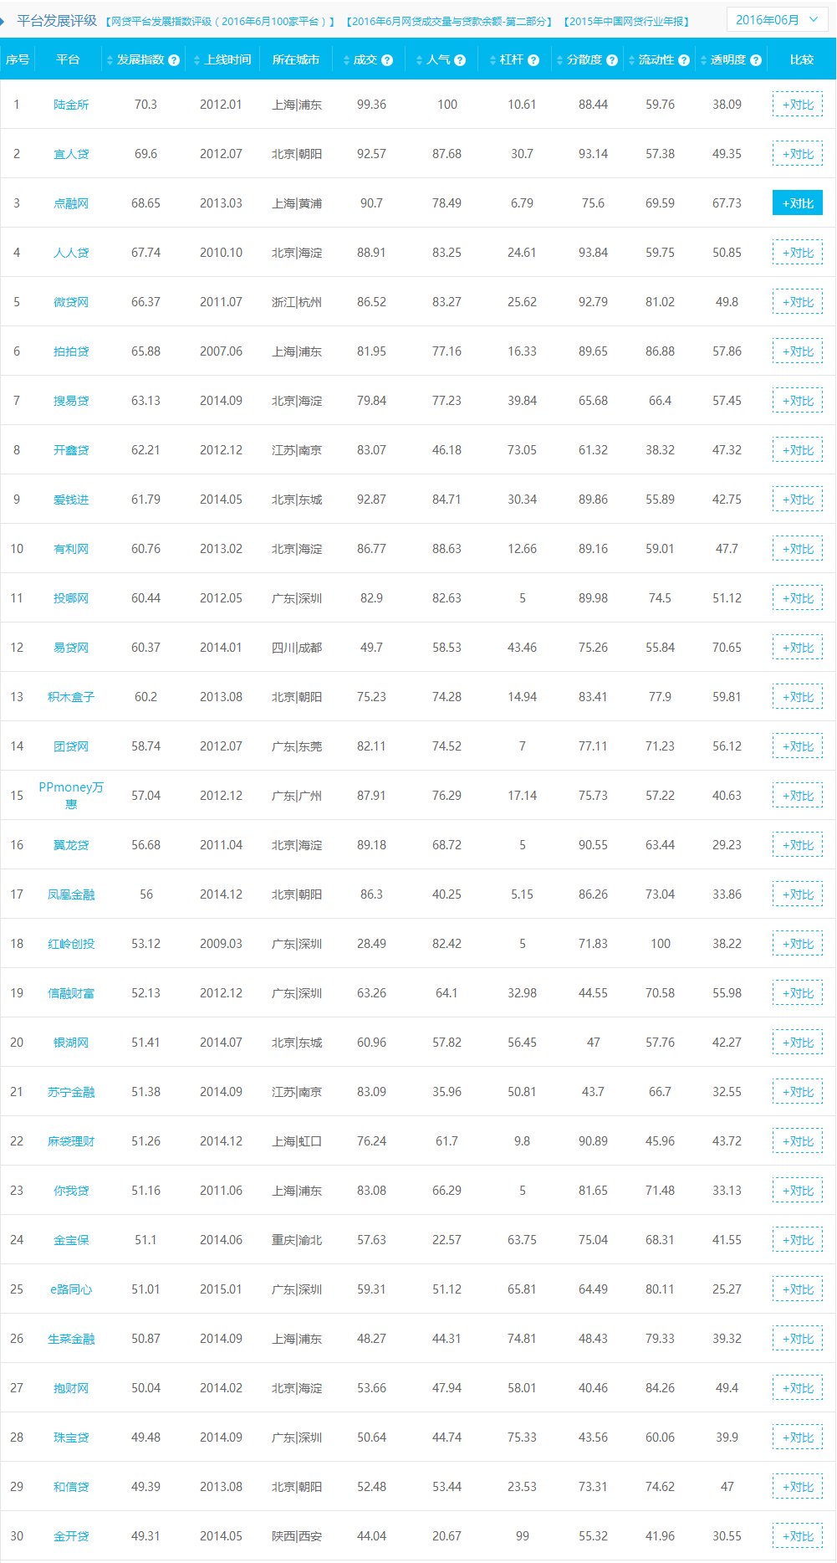Open 网贷平台发展指数评级 2016年6月 report link
The width and height of the screenshot is (837, 1563).
[221, 22]
